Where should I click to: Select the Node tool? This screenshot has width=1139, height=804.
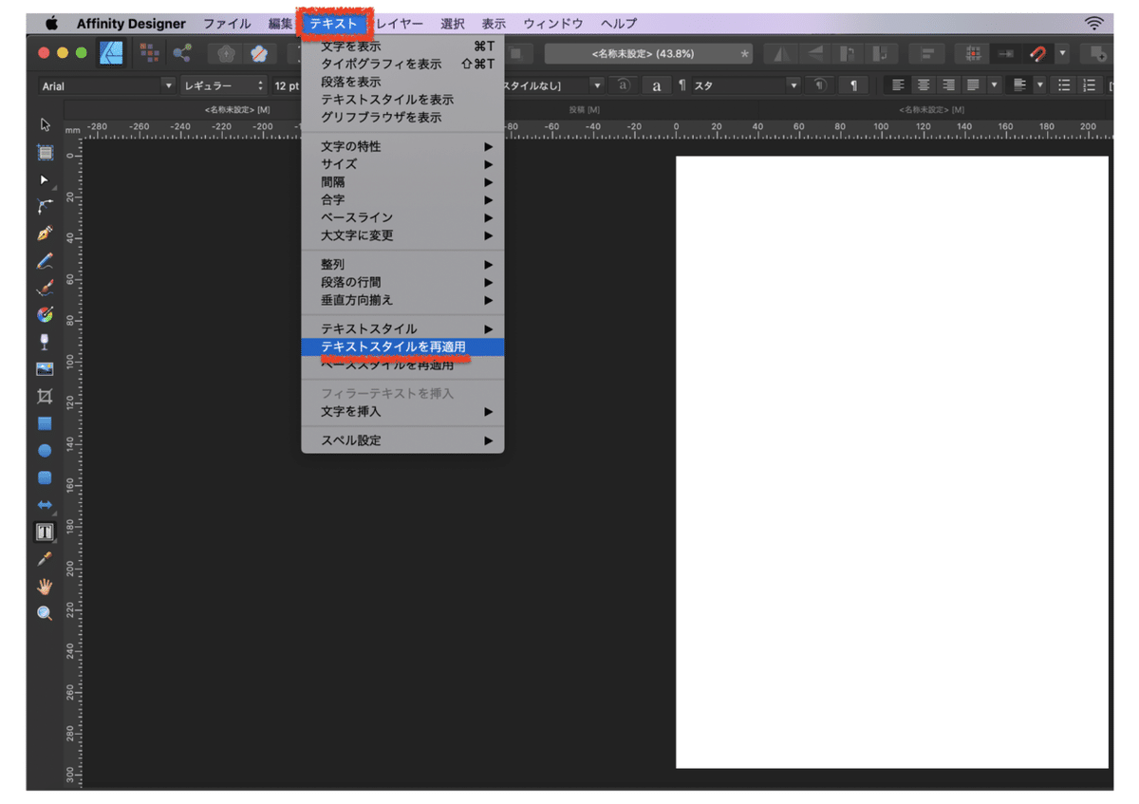pyautogui.click(x=45, y=179)
